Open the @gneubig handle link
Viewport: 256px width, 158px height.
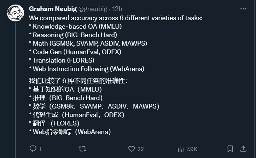(x=90, y=8)
